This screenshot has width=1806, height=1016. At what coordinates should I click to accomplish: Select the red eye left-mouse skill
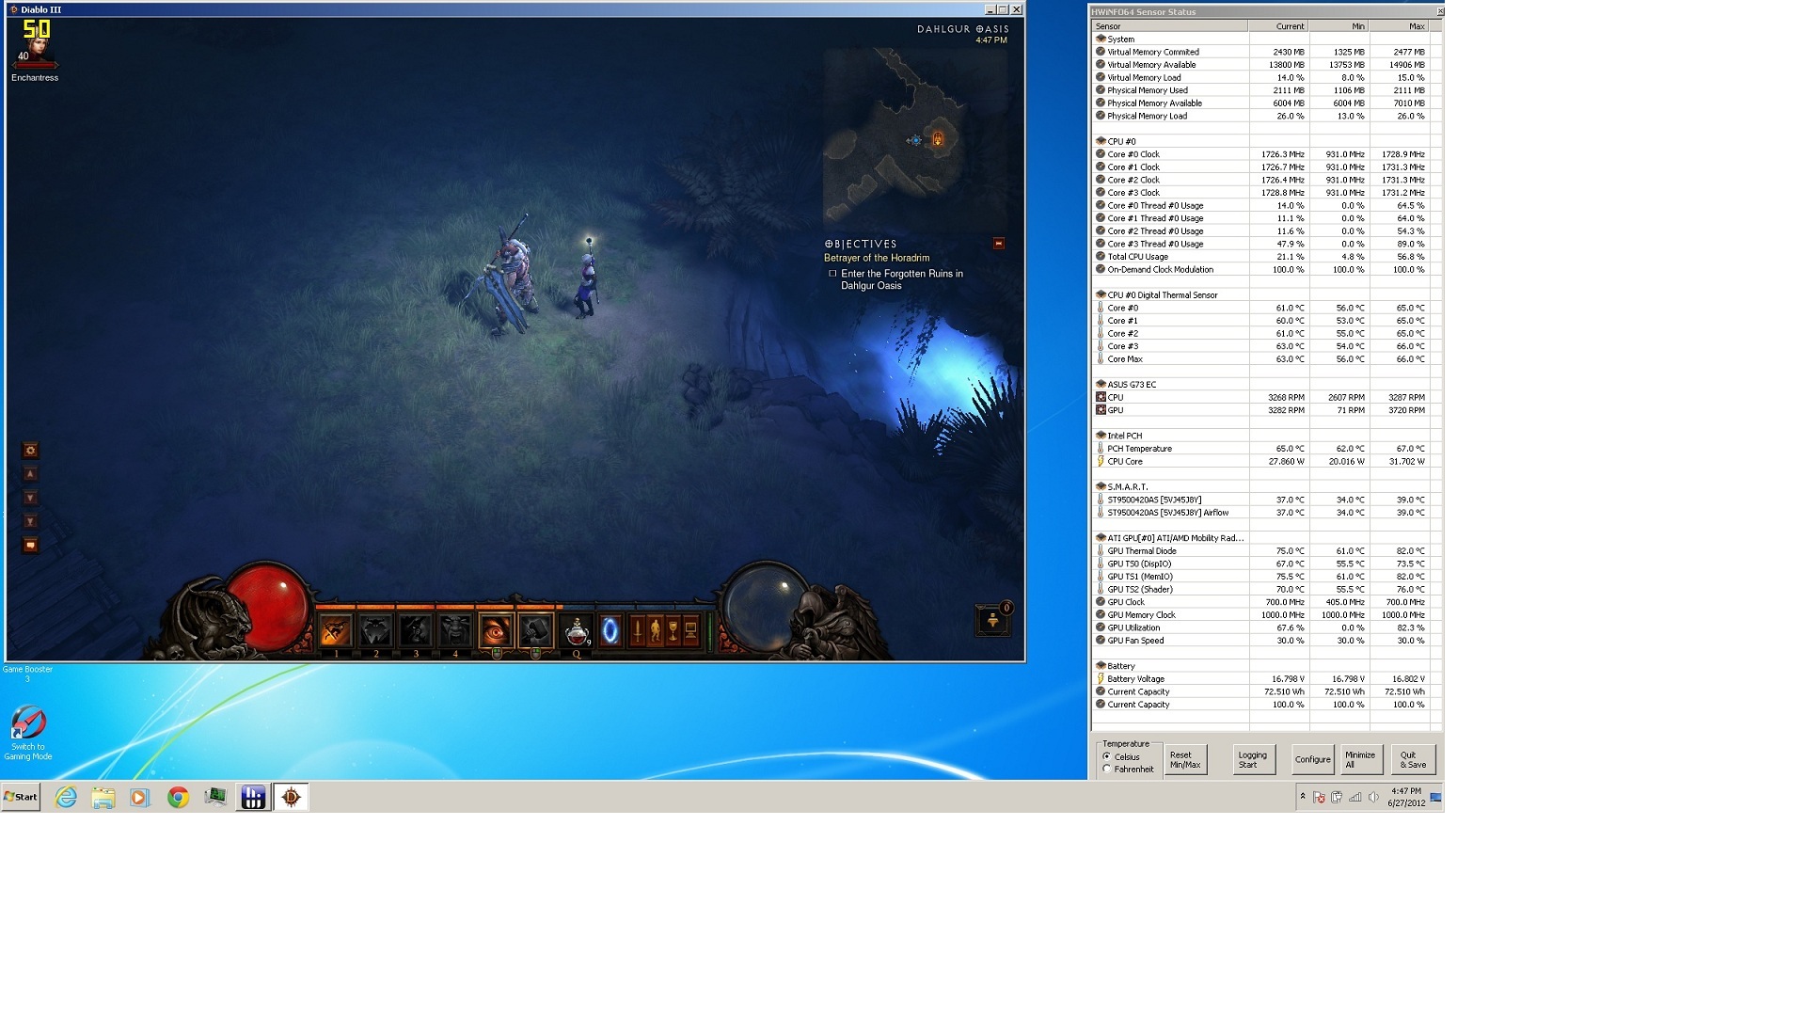[496, 630]
